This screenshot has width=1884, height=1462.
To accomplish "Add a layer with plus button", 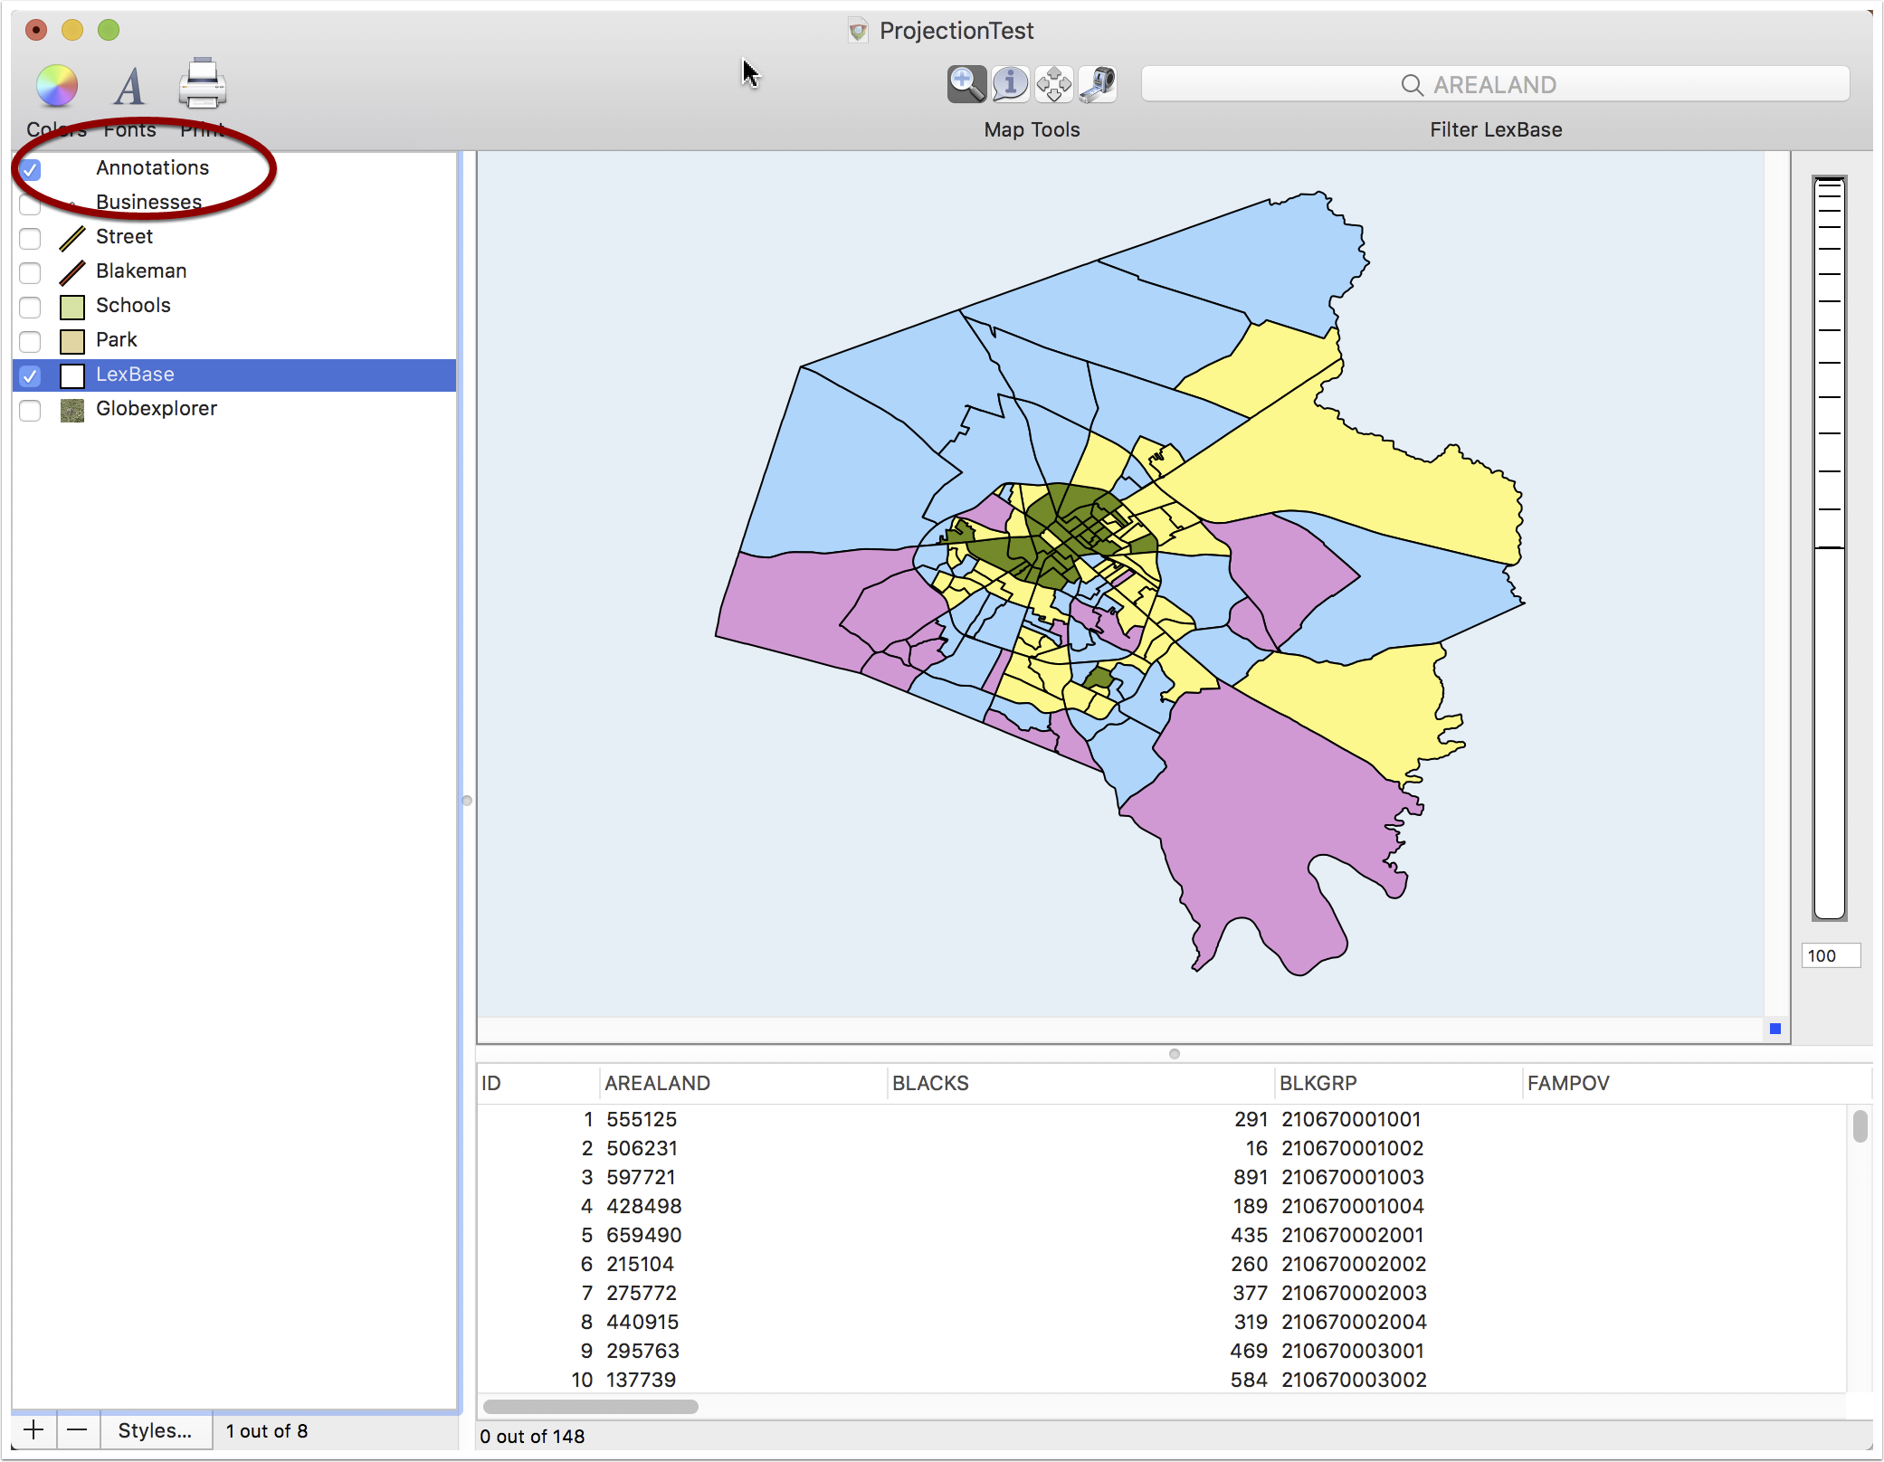I will [x=33, y=1430].
